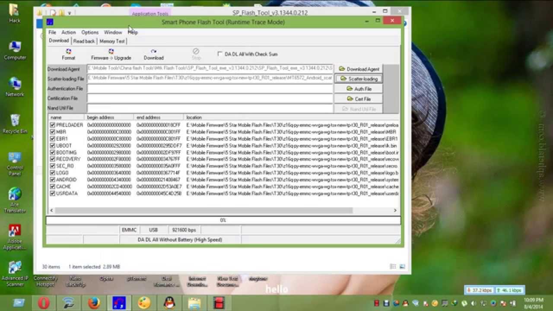
Task: Uncheck the UBOOT partition checkbox
Action: click(x=53, y=146)
